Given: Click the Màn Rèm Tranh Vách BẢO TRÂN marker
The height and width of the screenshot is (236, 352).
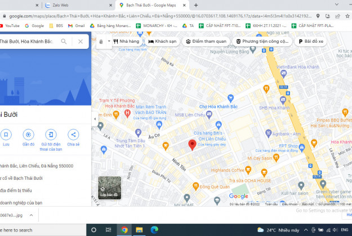Looking at the screenshot, I should 159,125.
